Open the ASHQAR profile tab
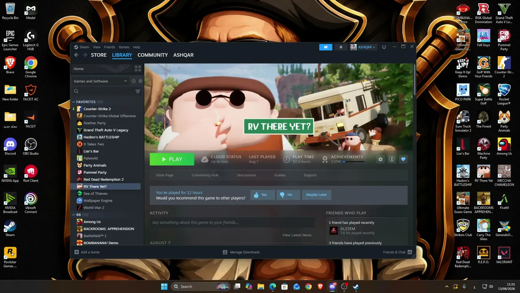Viewport: 520px width, 293px height. 184,55
